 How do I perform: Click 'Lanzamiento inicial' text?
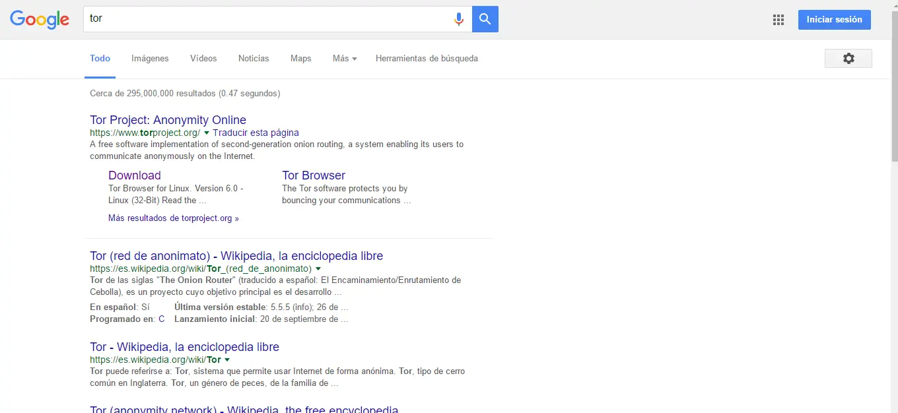click(x=215, y=319)
